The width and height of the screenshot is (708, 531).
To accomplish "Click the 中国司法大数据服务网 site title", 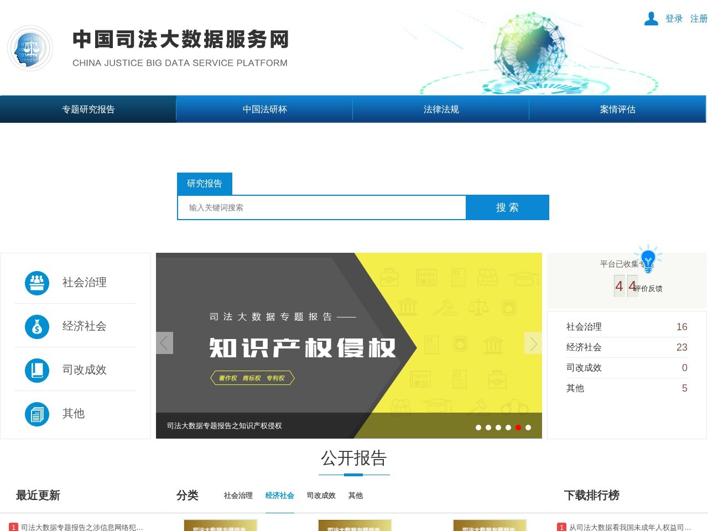I will (180, 40).
